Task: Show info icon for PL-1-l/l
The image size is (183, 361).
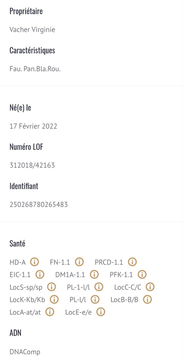Action: tap(99, 287)
